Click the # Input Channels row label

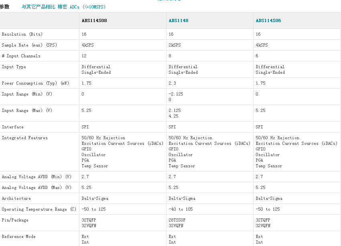click(21, 56)
